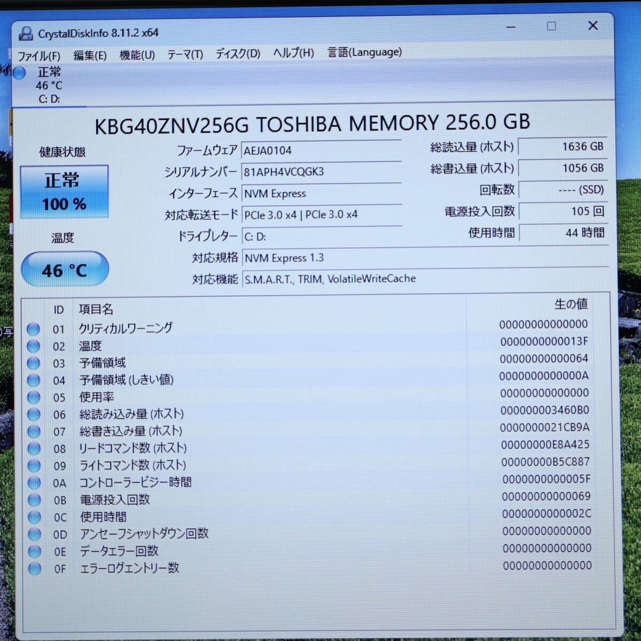The image size is (641, 641).
Task: Select the クリティカルワーニング attribute name
Action: pos(126,327)
